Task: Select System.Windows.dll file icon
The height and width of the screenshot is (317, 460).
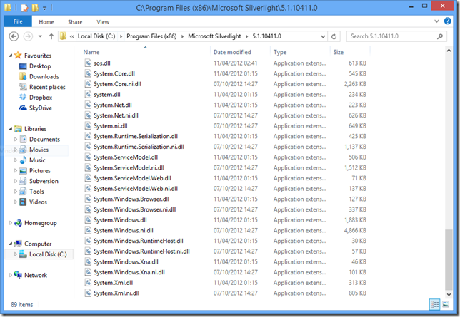Action: click(88, 220)
